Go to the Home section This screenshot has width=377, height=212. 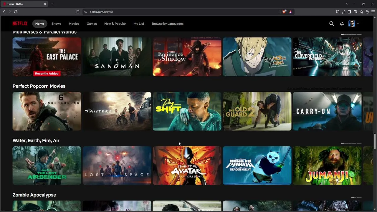40,24
